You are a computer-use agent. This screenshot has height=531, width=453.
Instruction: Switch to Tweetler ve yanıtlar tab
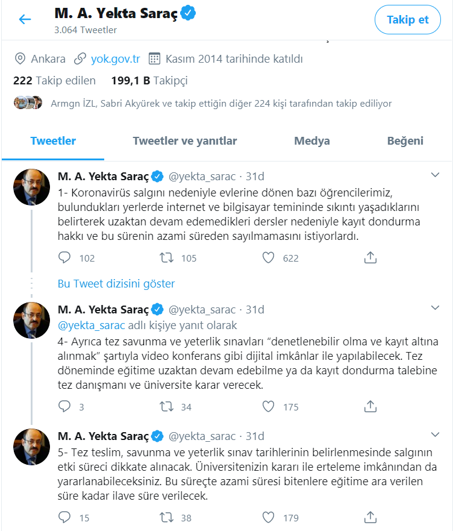pyautogui.click(x=185, y=141)
